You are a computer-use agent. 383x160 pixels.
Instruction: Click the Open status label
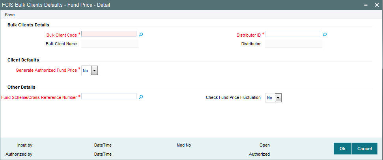tap(265, 145)
